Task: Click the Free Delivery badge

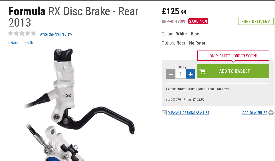Action: click(x=256, y=21)
